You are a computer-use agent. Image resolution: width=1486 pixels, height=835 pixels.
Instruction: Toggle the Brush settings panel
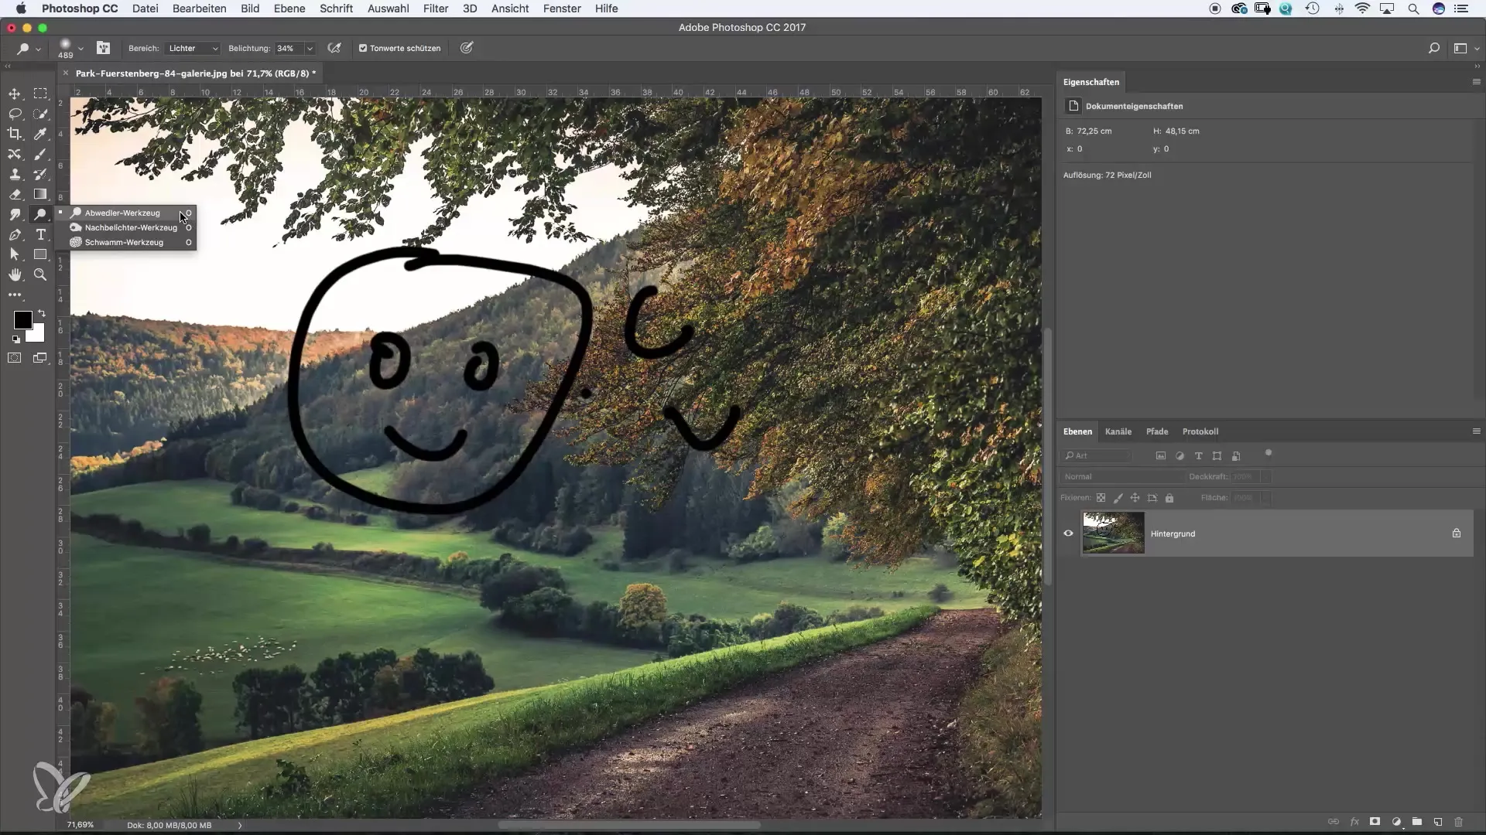(x=103, y=48)
